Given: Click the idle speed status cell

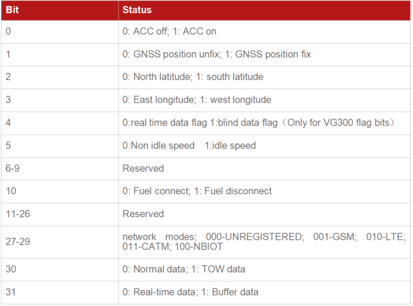Looking at the screenshot, I should [x=189, y=145].
